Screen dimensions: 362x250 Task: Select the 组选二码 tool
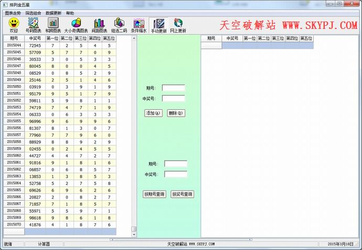tap(119, 25)
